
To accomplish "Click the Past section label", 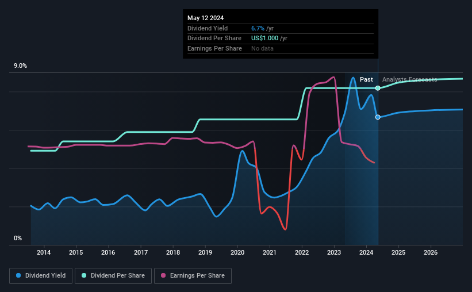I will [x=366, y=79].
